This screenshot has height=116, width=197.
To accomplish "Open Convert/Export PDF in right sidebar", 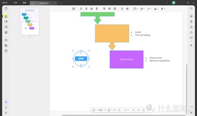I will pyautogui.click(x=191, y=22).
